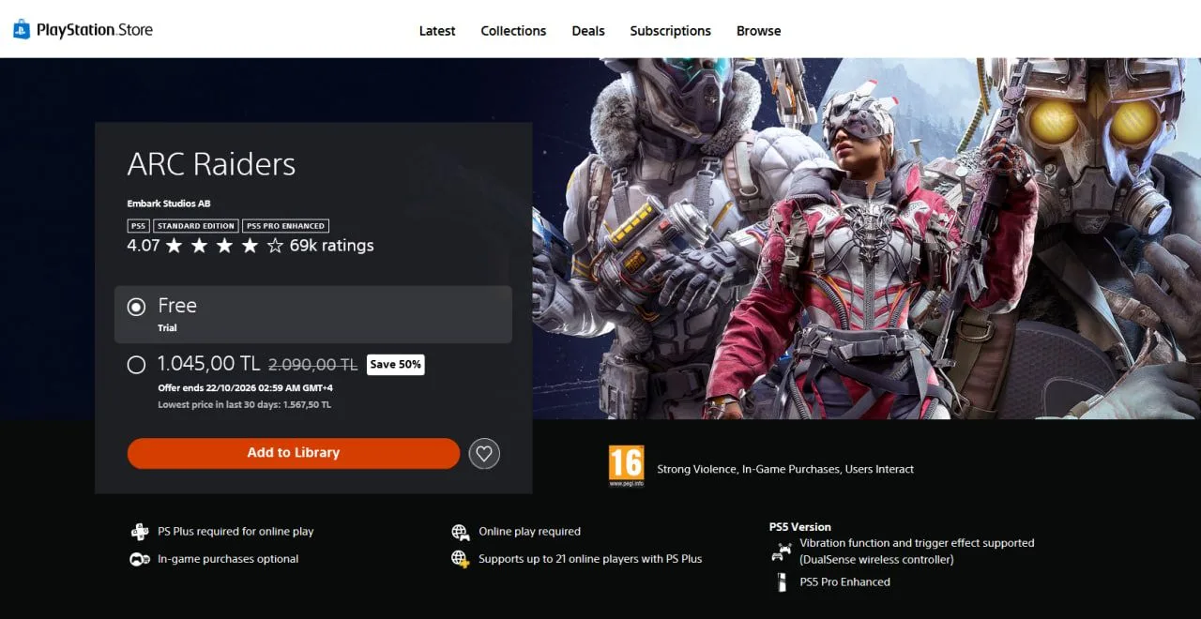1201x619 pixels.
Task: Go to the Deals page
Action: [x=588, y=31]
